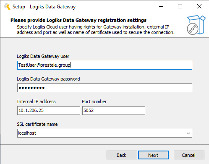Screen dimensions: 209x164
Task: Click the registration settings heading
Action: pos(78,20)
